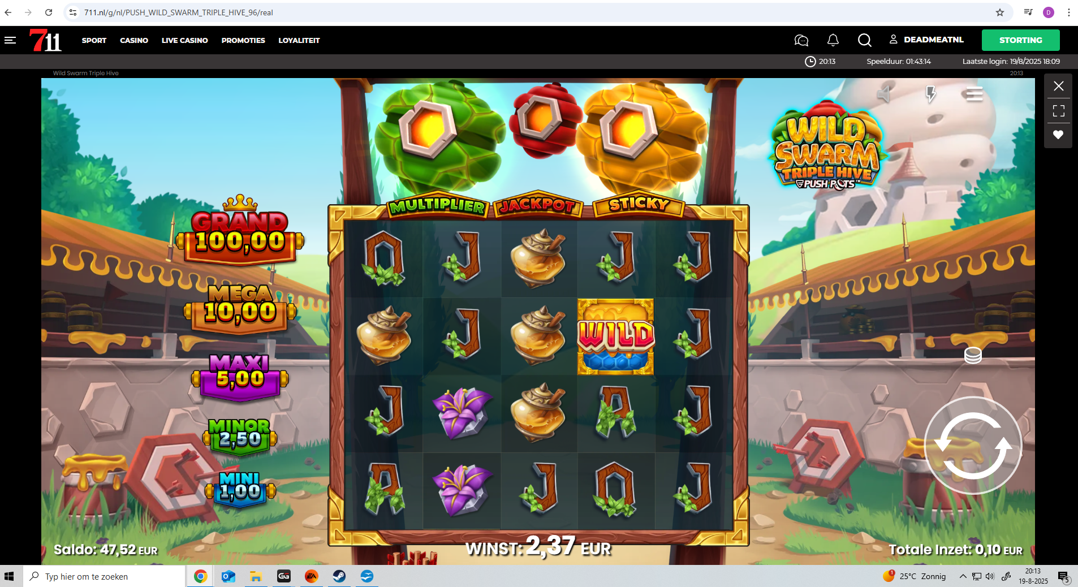
Task: Click the WILD symbol on the reels
Action: (616, 337)
